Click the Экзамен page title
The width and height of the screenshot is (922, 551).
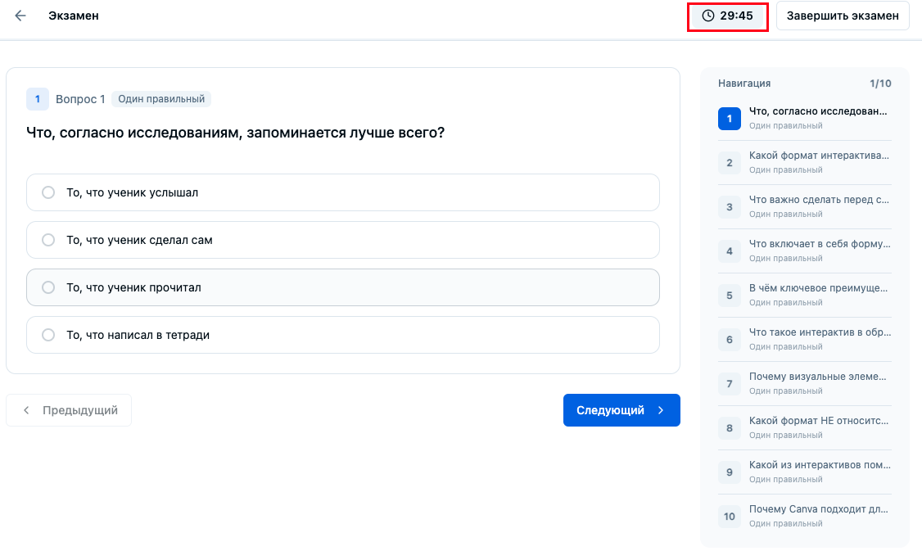(x=74, y=16)
